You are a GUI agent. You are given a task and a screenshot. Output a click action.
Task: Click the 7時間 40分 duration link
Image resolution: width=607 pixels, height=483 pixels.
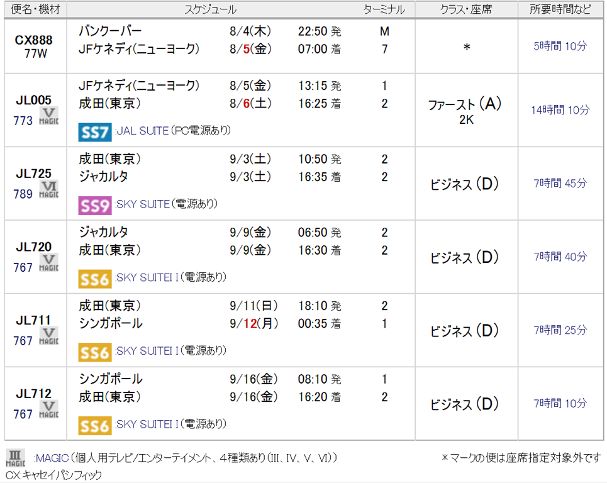pyautogui.click(x=560, y=257)
